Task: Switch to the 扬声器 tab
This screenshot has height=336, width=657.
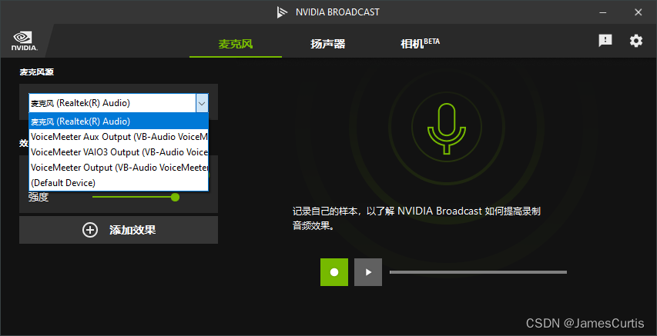Action: click(x=327, y=44)
